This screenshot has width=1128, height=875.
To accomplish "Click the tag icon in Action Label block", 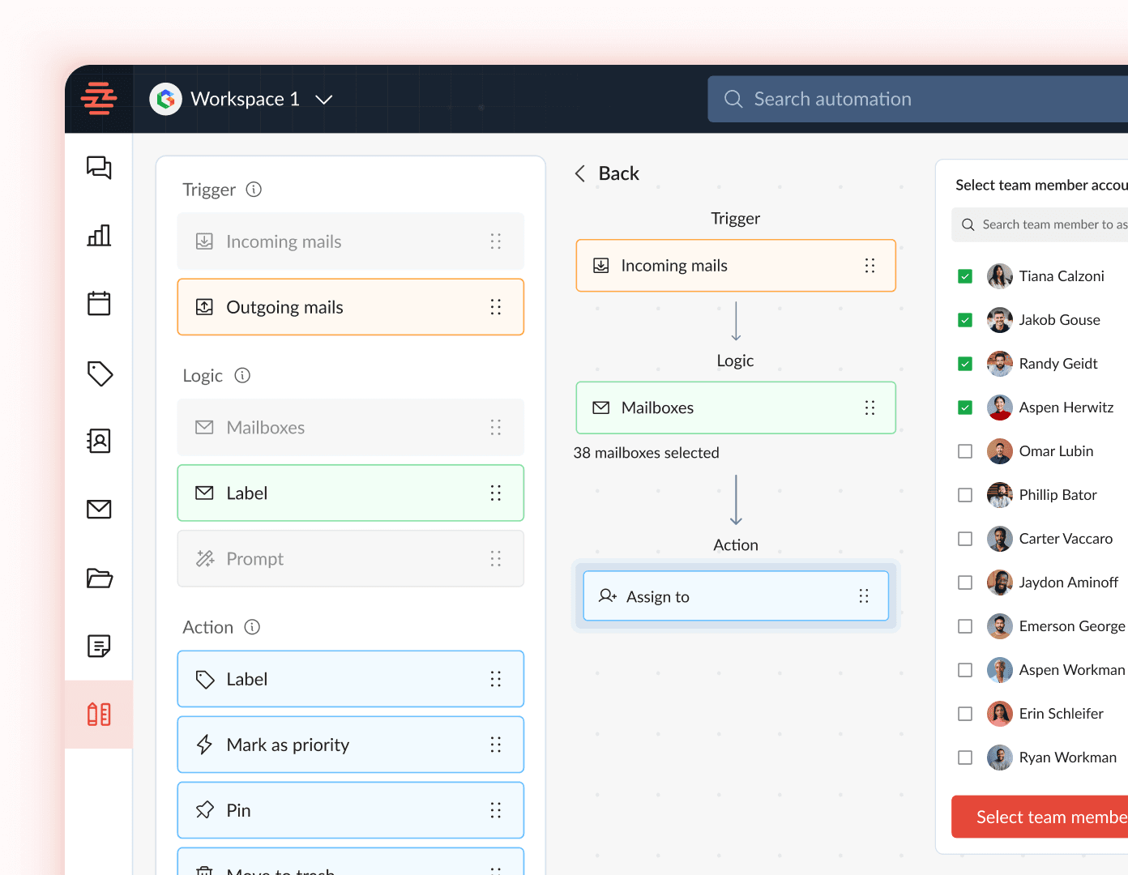I will 205,679.
